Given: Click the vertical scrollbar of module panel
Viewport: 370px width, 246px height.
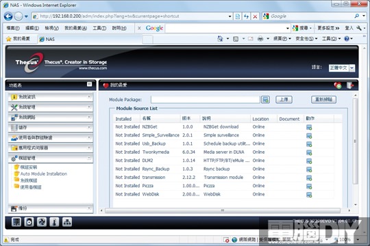Looking at the screenshot, I should [x=356, y=141].
